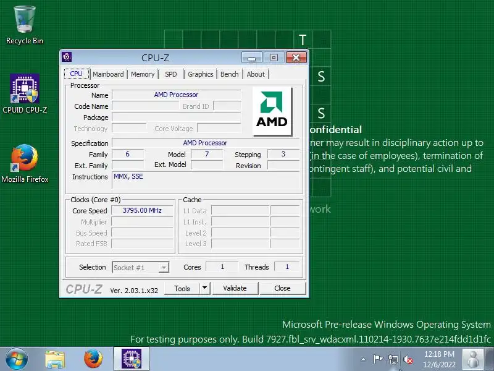Select CPU-Z taskbar button
Image resolution: width=494 pixels, height=371 pixels.
[x=132, y=359]
